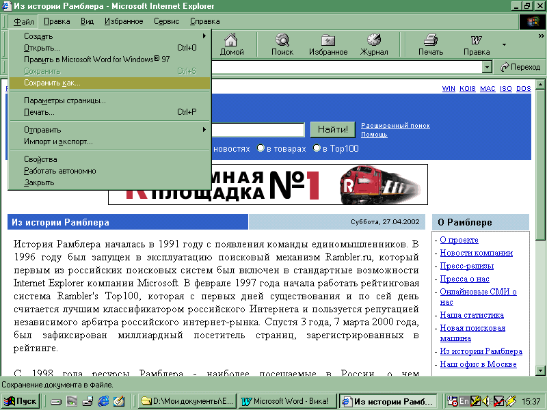Choose Править в Microsoft Word for Windows 97
547x410 pixels.
[110, 59]
